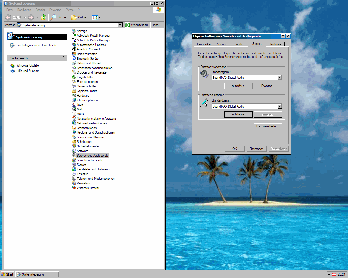Open the Sicherheitscenter shield icon
Image resolution: width=348 pixels, height=278 pixels.
tap(74, 146)
